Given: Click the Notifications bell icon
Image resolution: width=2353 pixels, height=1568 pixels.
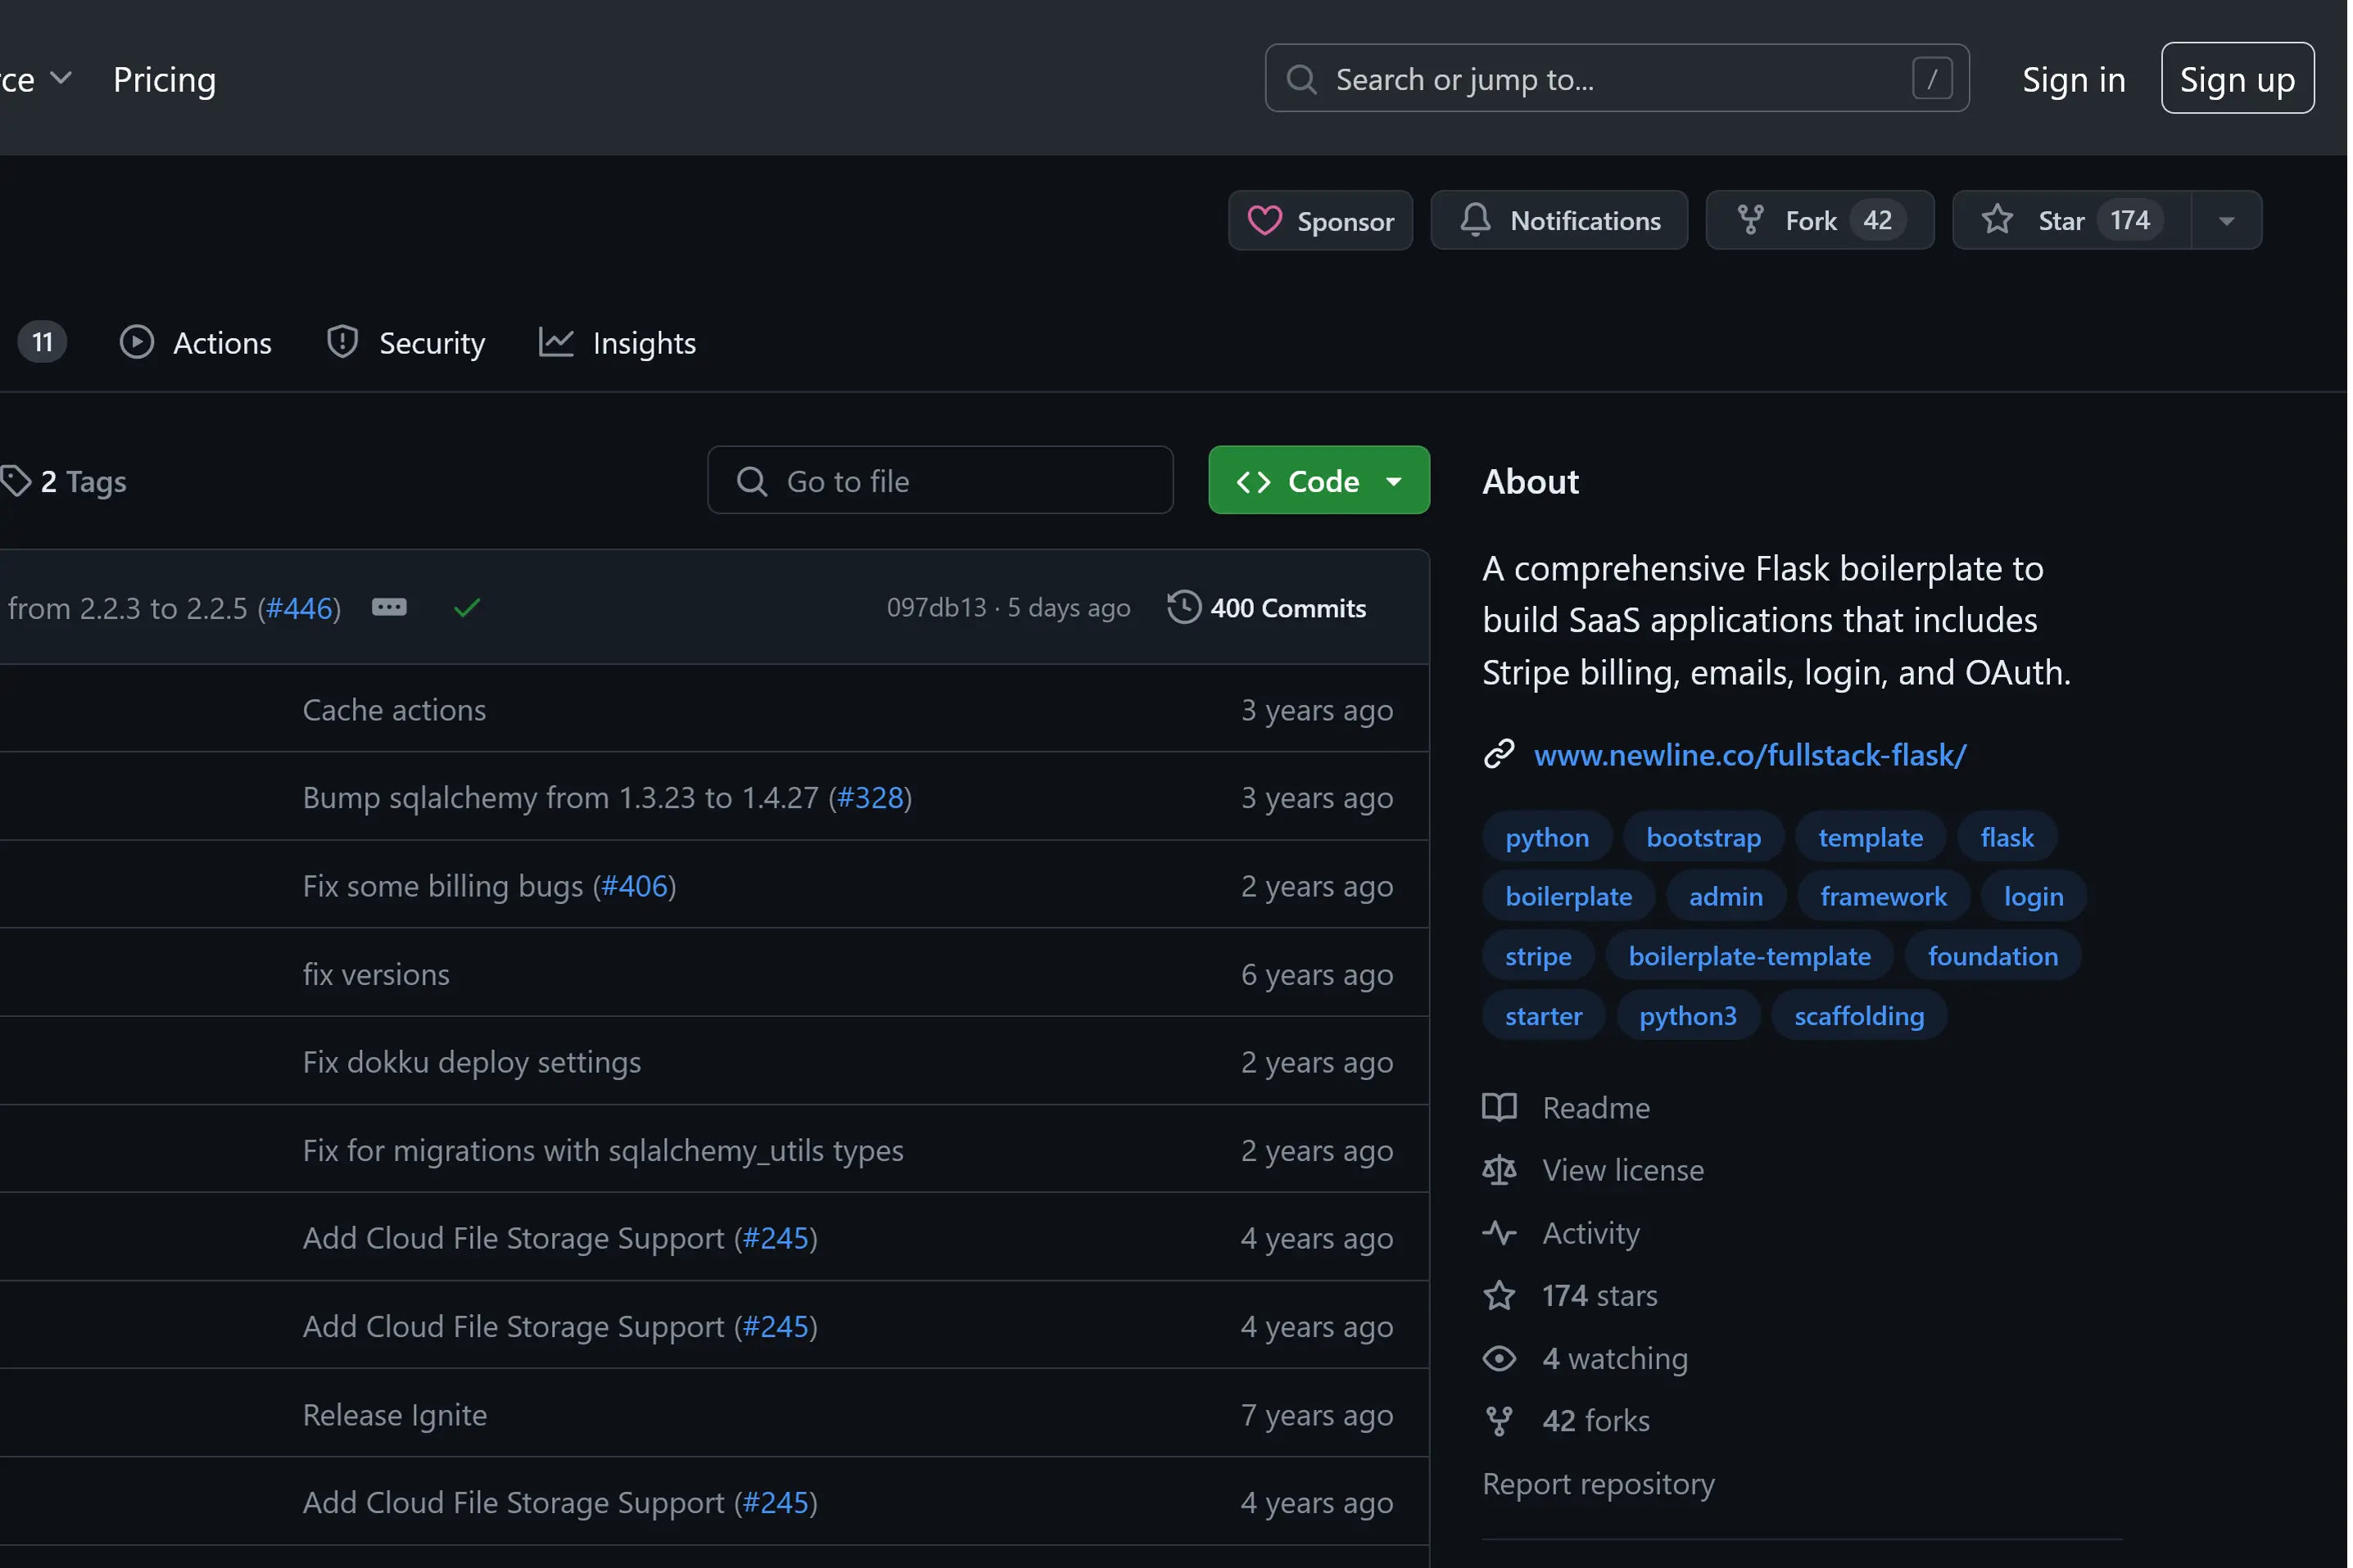Looking at the screenshot, I should 1475,220.
